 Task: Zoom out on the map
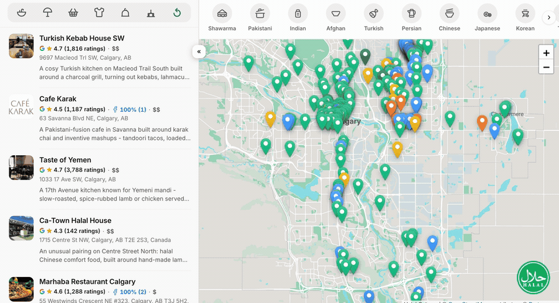click(x=546, y=67)
